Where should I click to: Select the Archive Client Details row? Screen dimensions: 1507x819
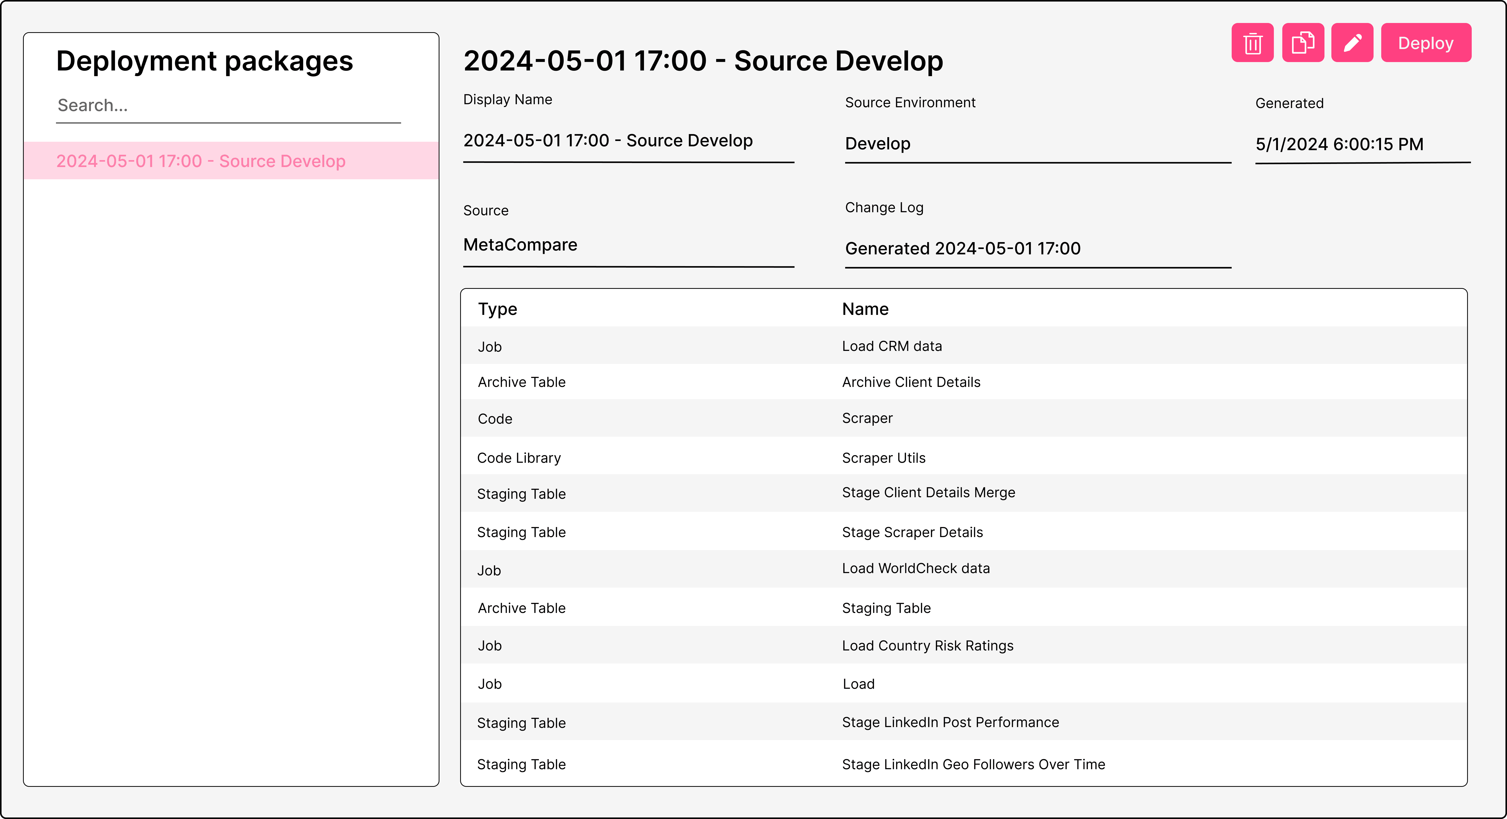(x=964, y=382)
